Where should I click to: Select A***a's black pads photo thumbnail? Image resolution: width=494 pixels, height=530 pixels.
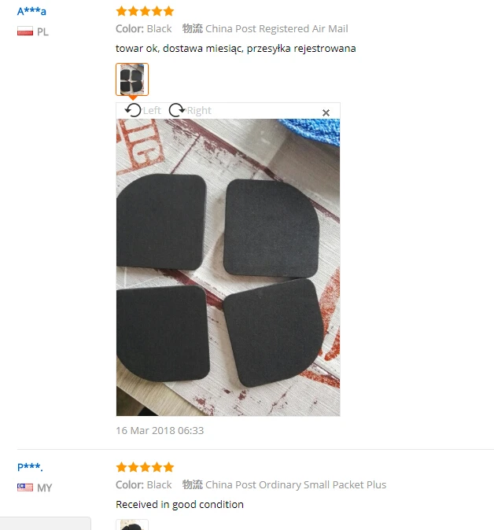pyautogui.click(x=132, y=79)
